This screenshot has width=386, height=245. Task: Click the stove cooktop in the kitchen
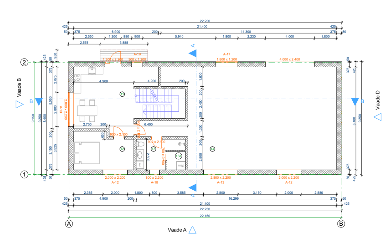point(77,78)
